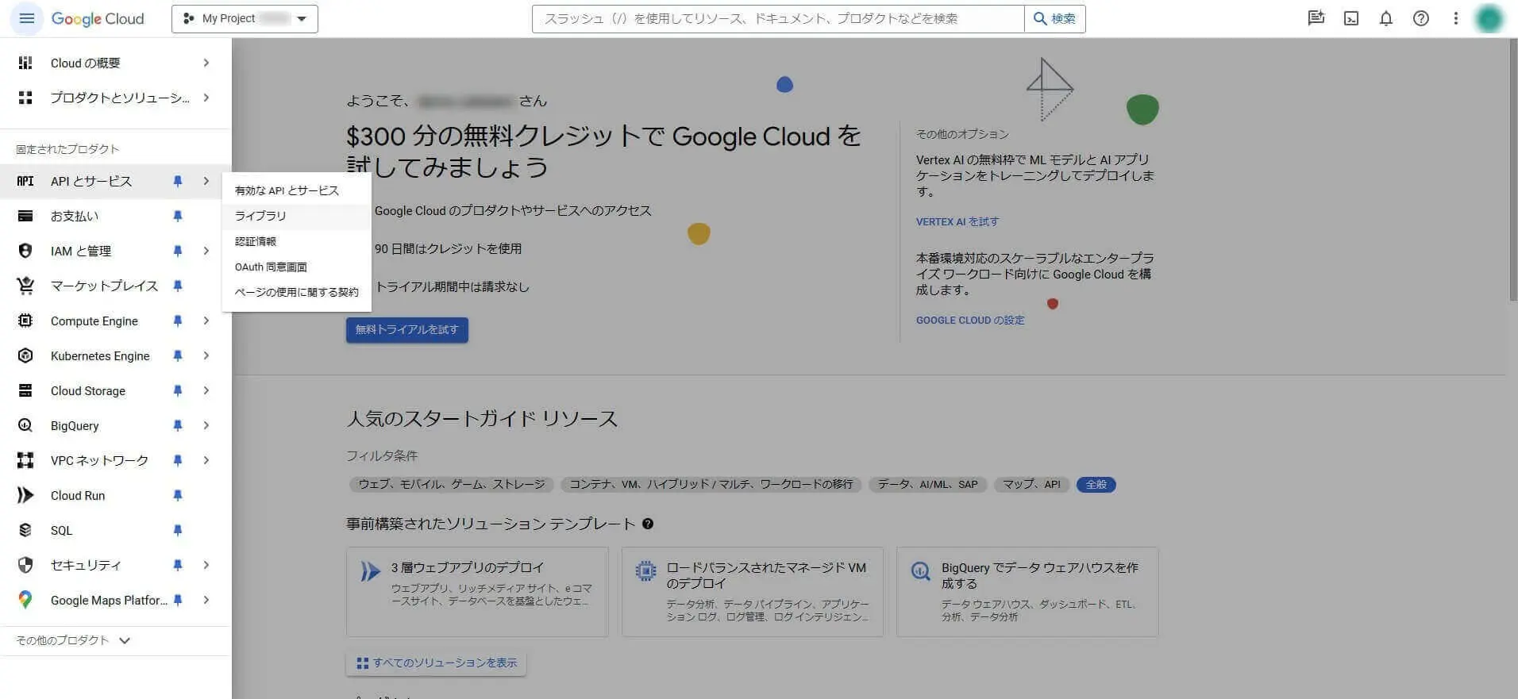This screenshot has height=699, width=1518.
Task: Open the GOOGLE CLOUD の設定 link
Action: [970, 321]
